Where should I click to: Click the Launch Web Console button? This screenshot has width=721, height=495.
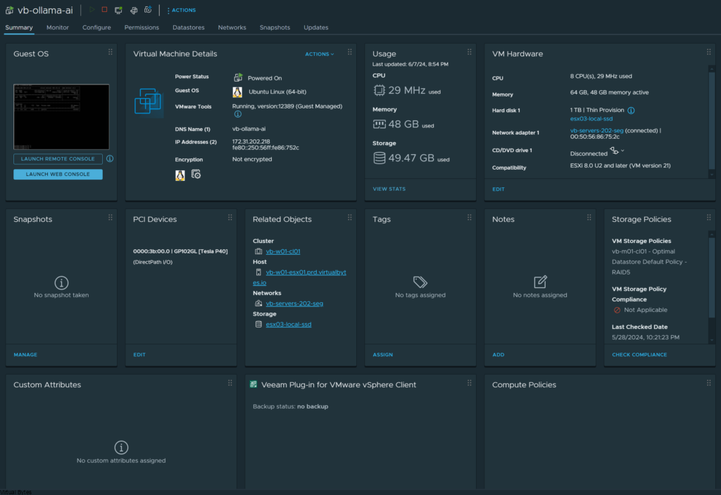pos(58,174)
